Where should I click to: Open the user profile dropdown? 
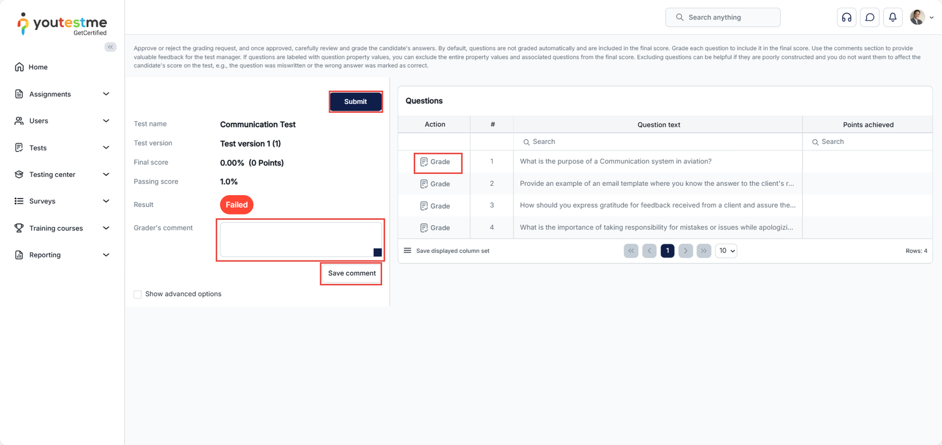tap(921, 18)
